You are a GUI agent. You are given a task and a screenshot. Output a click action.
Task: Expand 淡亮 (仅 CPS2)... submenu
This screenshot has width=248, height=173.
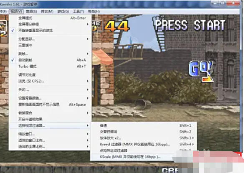(x=50, y=81)
